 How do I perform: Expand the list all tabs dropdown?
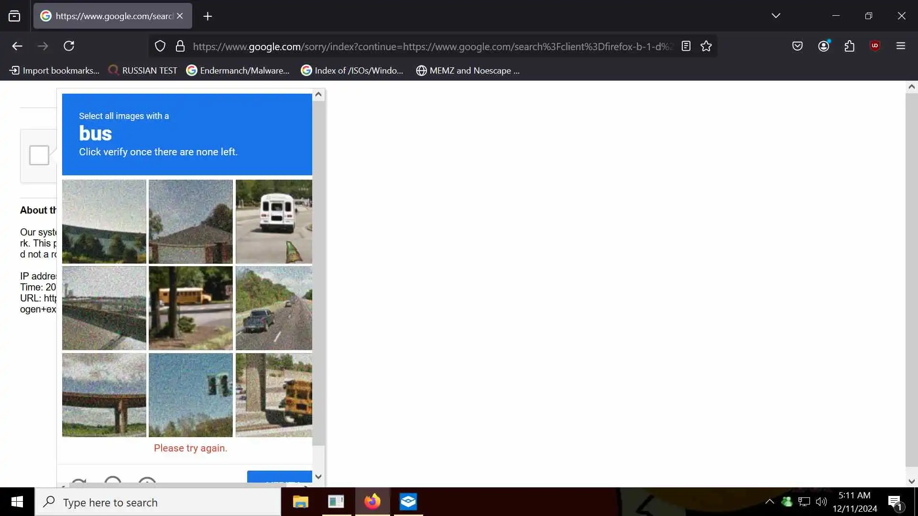[776, 16]
